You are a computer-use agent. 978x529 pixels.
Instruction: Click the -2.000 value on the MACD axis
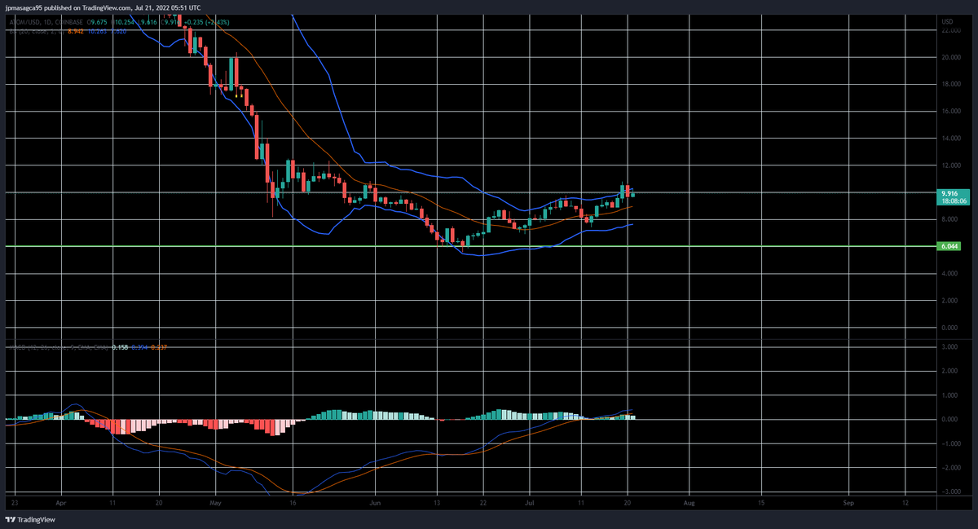coord(950,468)
